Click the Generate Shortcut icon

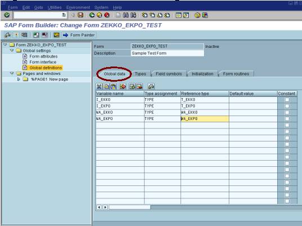tap(186, 15)
